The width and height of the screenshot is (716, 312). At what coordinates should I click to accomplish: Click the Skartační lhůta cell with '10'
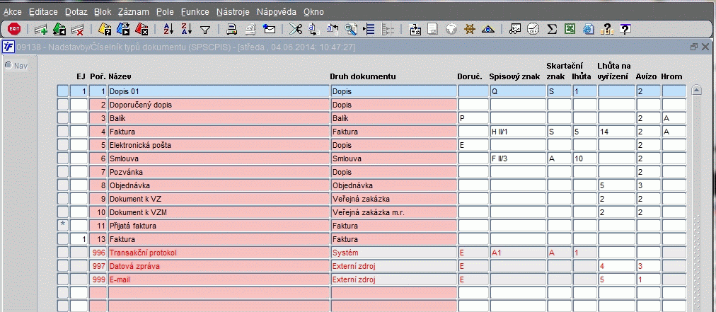coord(584,158)
